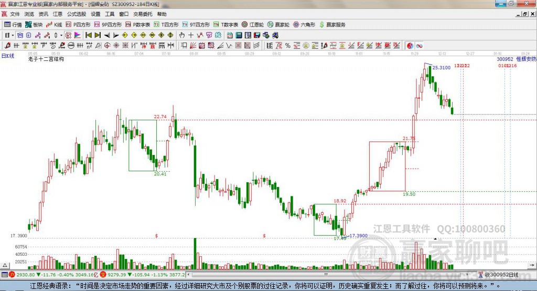Select the red star-burst drawing tool
537x291 pixels.
116,46
